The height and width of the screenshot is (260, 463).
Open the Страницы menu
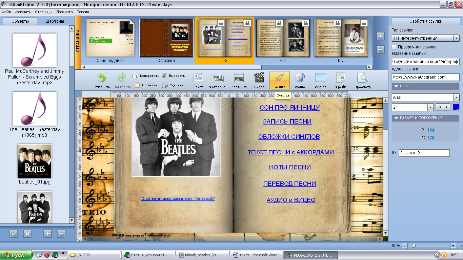coord(44,12)
